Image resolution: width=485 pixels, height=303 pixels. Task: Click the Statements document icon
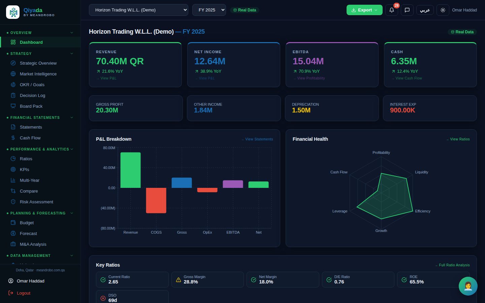point(13,127)
